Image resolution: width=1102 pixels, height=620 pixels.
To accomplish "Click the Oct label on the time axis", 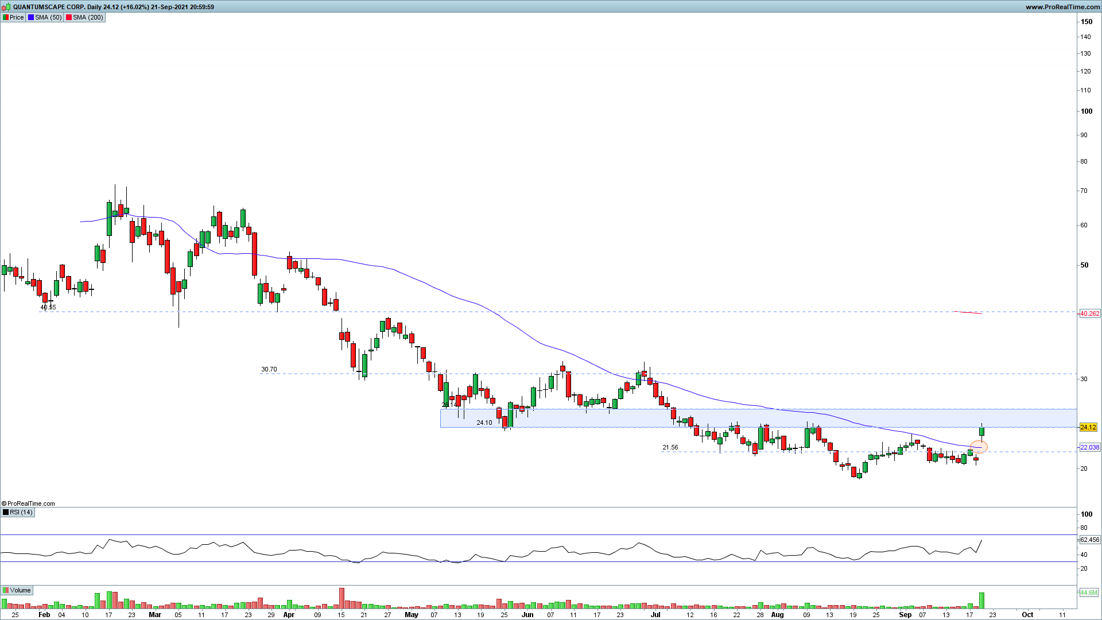I will pyautogui.click(x=1027, y=614).
